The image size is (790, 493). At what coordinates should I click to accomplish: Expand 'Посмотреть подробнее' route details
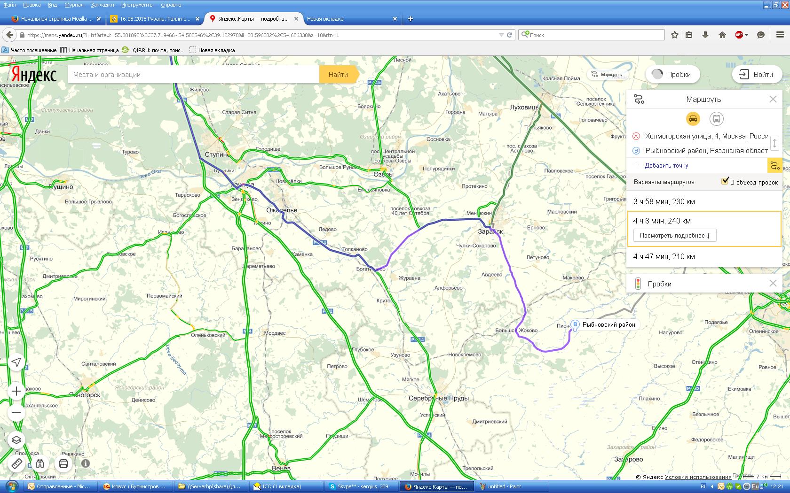(x=674, y=236)
